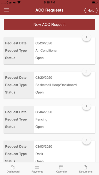Tap the Documents page icon
This screenshot has width=99, height=175.
click(85, 167)
